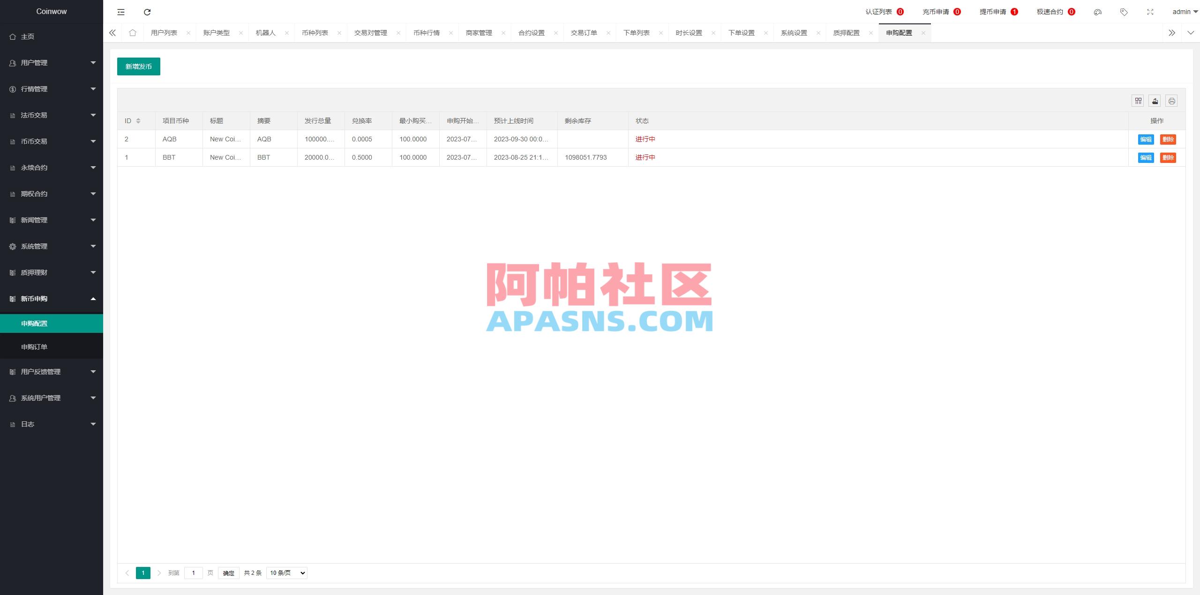The height and width of the screenshot is (595, 1200).
Task: Expand the 用户管理 sidebar menu
Action: 52,63
